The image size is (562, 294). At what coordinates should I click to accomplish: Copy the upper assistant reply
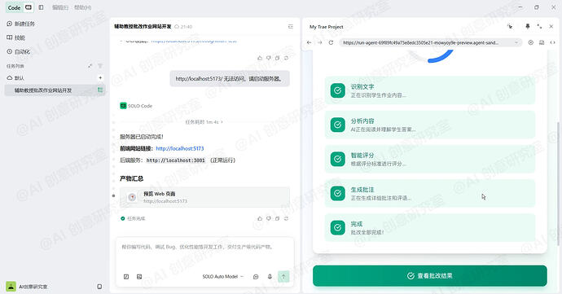coord(277,58)
